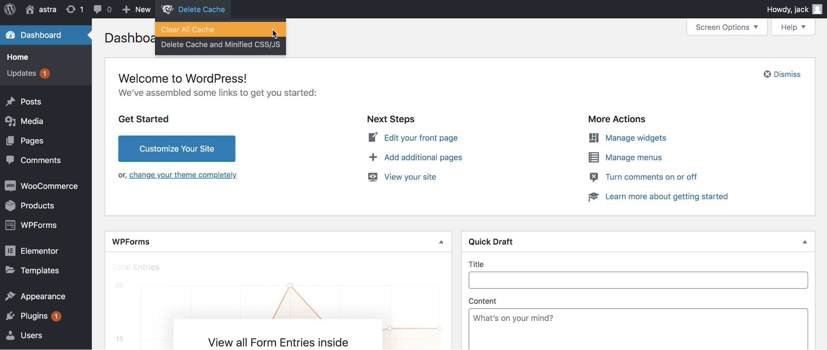The width and height of the screenshot is (827, 350).
Task: Open the astra site home icon
Action: point(30,9)
